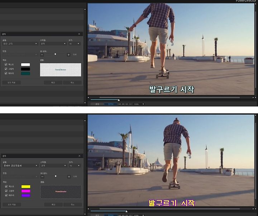The height and width of the screenshot is (216, 258).
Task: Uncheck the 텍스트 checkbox beside the yellow swatch
Action: point(6,186)
